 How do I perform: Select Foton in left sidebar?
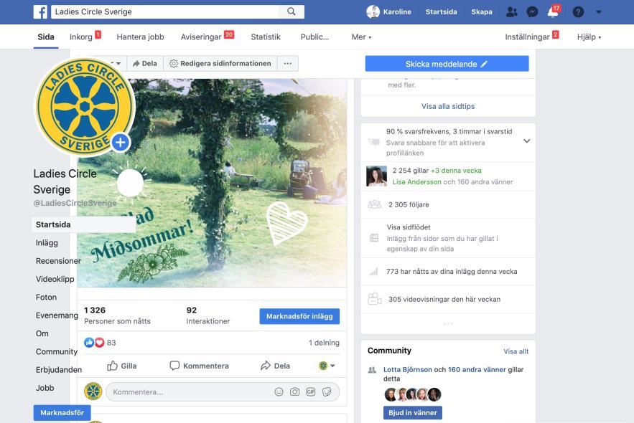(x=46, y=297)
